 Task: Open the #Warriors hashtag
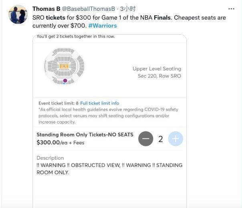pos(103,26)
